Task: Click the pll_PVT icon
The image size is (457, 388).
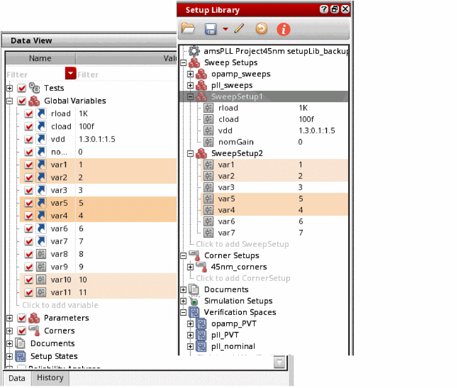Action: point(201,335)
